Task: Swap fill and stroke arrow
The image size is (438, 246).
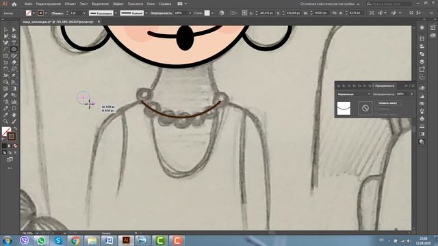Action: pyautogui.click(x=15, y=128)
